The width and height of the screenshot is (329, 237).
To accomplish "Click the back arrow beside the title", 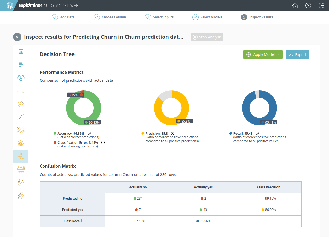I will [17, 37].
